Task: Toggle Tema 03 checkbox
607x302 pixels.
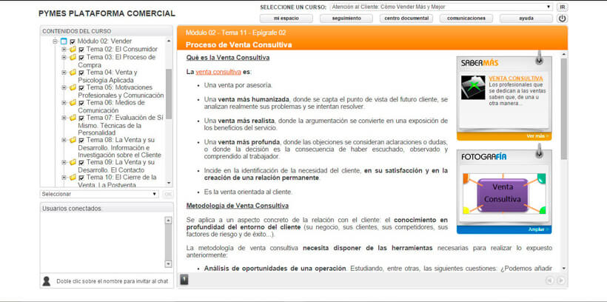Action: (x=81, y=57)
